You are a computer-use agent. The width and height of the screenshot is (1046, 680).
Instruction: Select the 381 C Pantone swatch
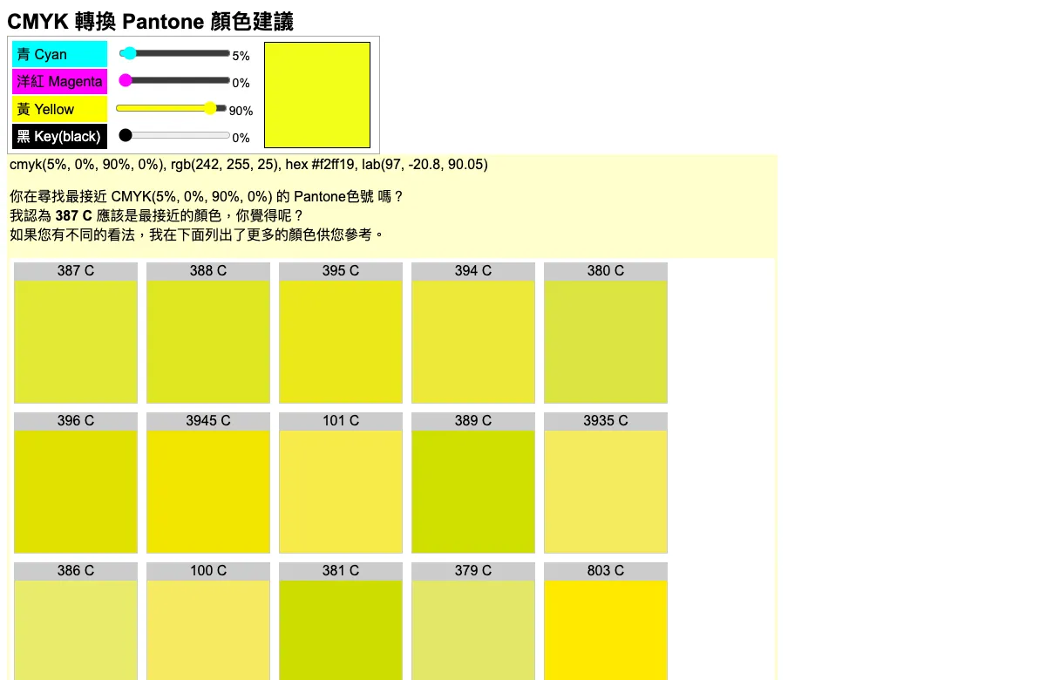click(x=341, y=621)
